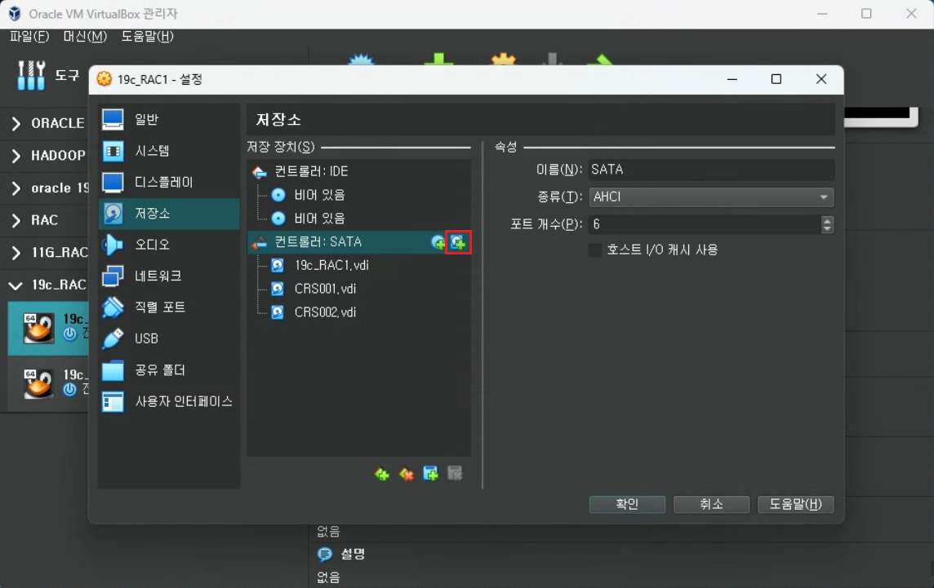Click OK (확인) button
This screenshot has height=588, width=934.
(x=627, y=505)
